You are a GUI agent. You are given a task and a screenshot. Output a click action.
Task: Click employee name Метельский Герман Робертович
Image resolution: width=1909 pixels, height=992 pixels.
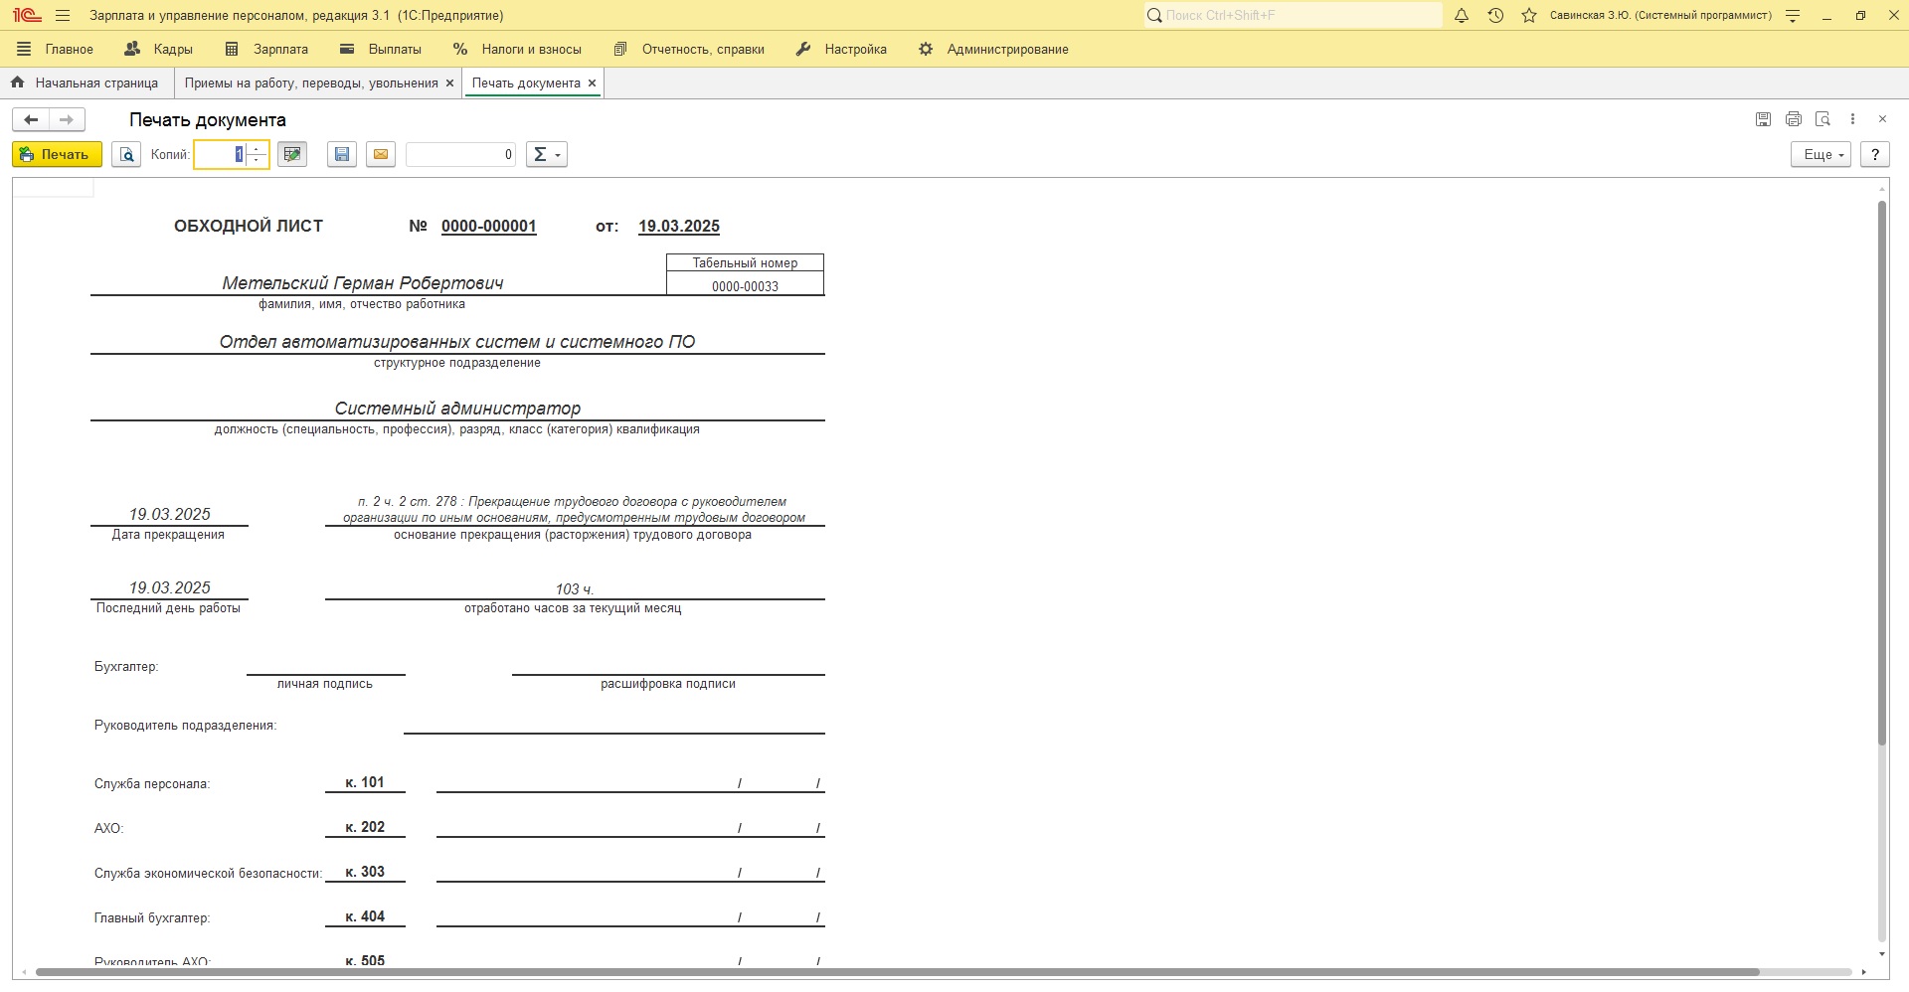(x=363, y=283)
